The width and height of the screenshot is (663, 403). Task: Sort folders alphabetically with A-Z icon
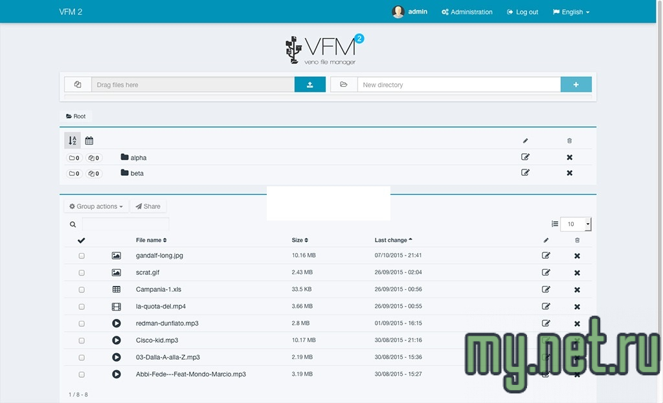click(x=73, y=140)
